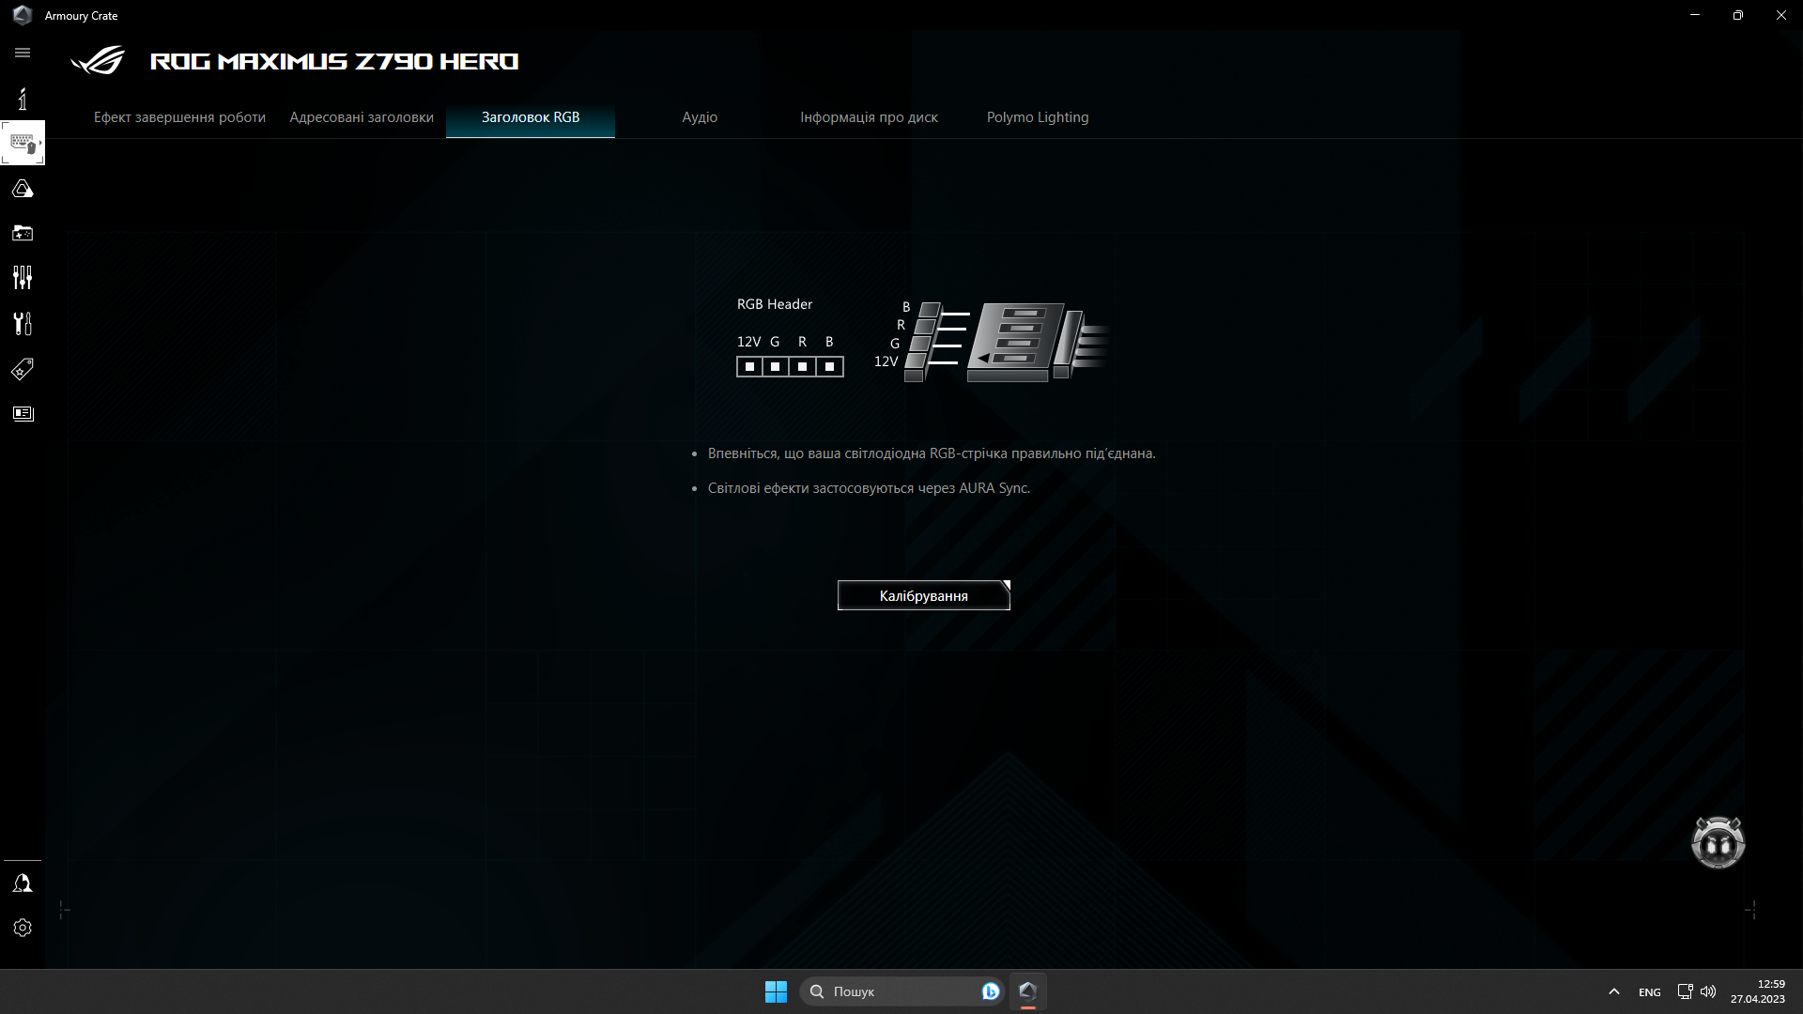Viewport: 1803px width, 1014px height.
Task: Open News icon in sidebar
Action: (23, 414)
